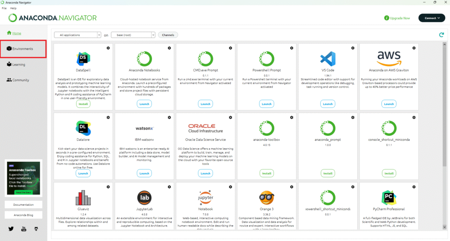Launch Powershell Prompt
Screen dimensions: 450x241
tap(267, 104)
